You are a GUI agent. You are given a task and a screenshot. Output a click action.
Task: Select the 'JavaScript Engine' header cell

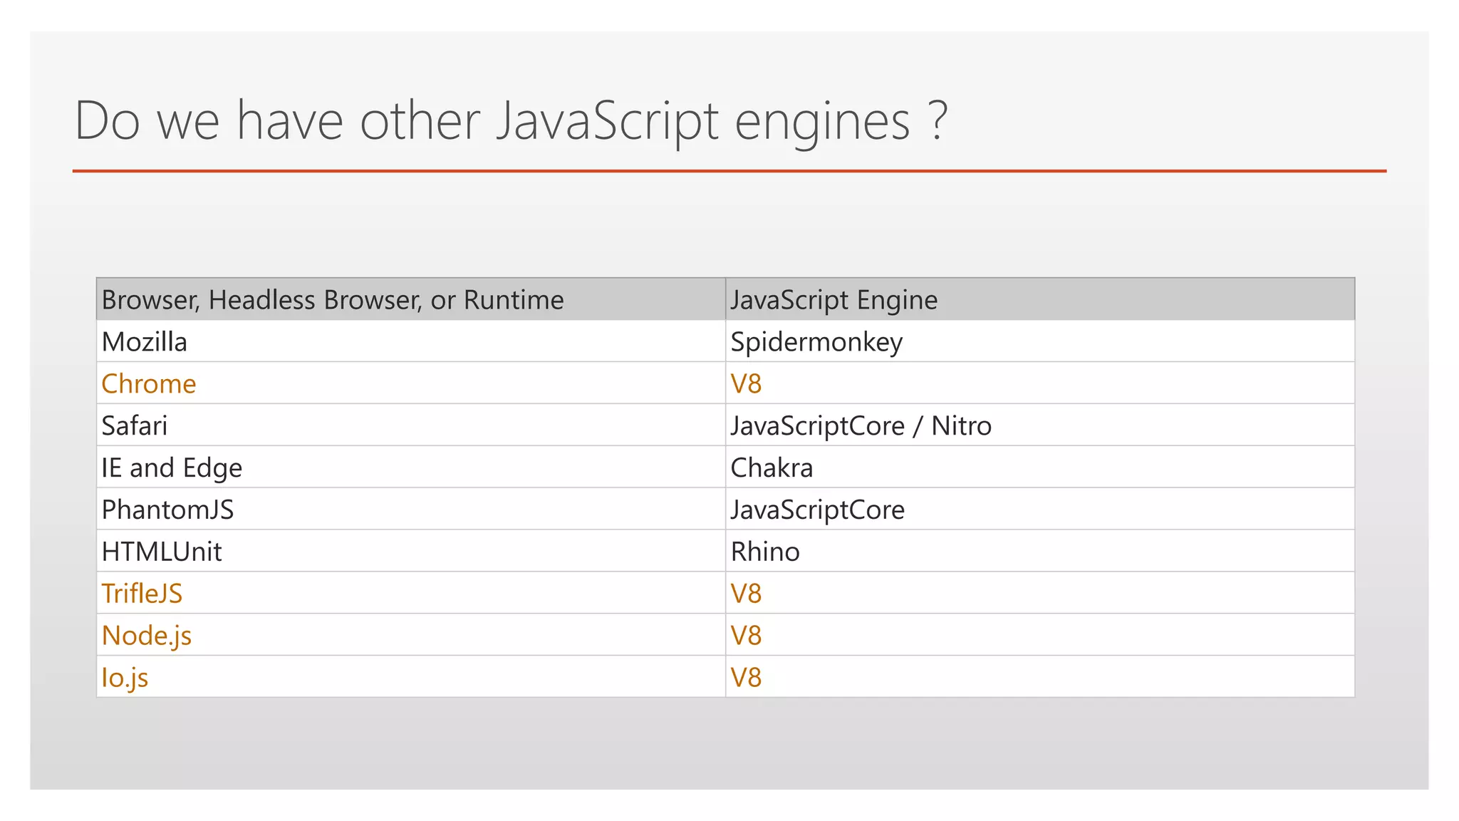point(1040,299)
